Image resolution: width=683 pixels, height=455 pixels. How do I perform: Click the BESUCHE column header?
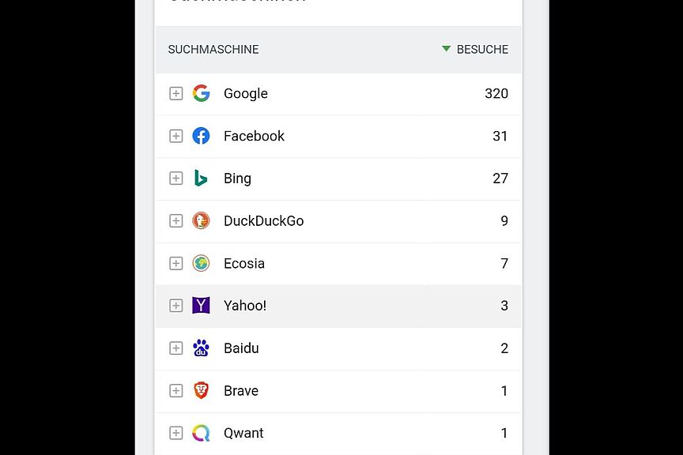point(482,49)
